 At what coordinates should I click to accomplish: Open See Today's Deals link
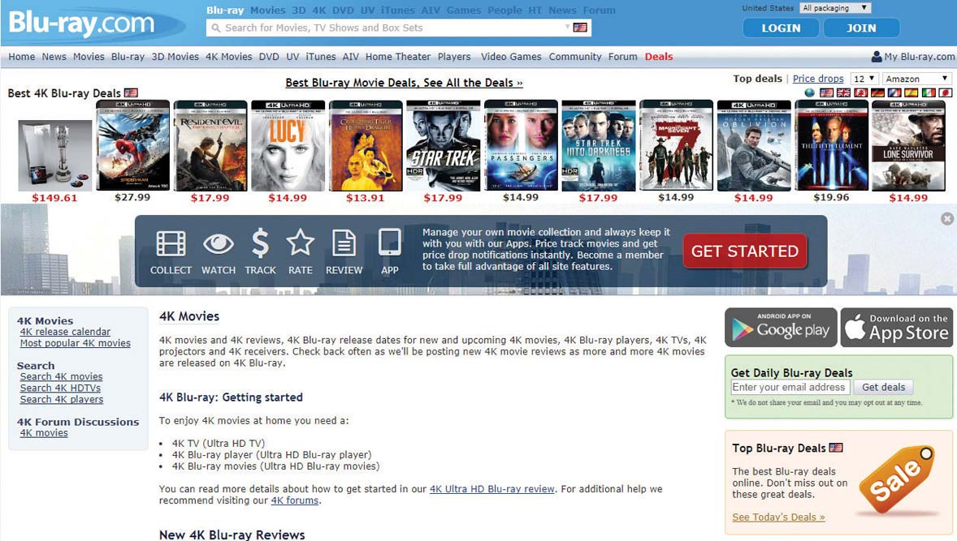[x=779, y=517]
